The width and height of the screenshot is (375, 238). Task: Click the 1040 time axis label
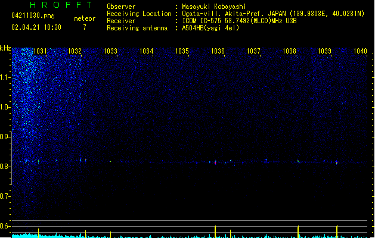tap(361, 51)
